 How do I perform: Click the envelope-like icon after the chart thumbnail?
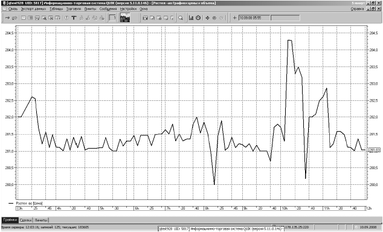145,18
